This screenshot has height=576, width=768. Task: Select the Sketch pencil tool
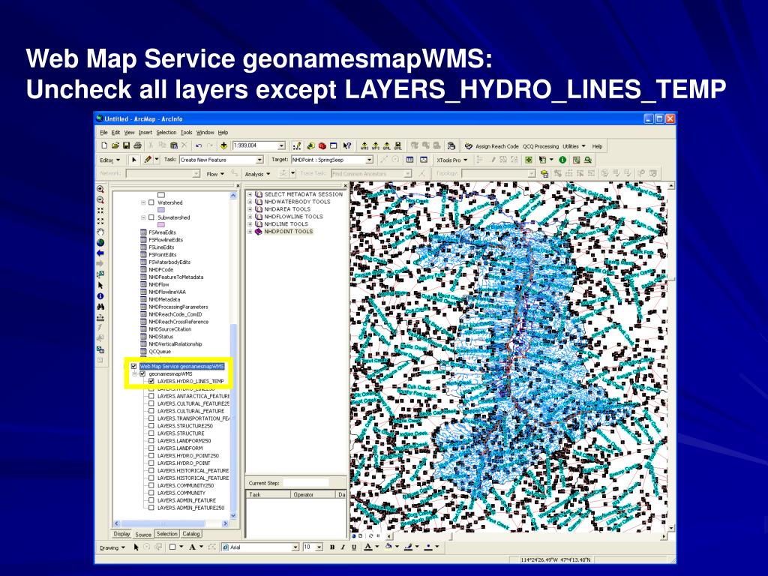click(x=148, y=160)
